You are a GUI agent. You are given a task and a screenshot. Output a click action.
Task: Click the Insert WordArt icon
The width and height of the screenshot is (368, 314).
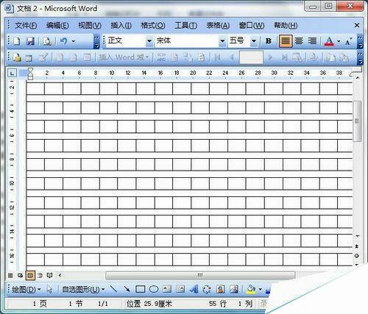(x=194, y=289)
